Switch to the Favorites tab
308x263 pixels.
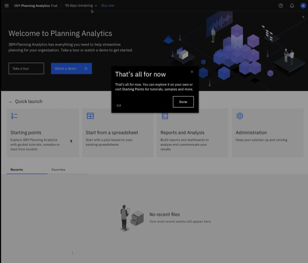tap(68, 170)
